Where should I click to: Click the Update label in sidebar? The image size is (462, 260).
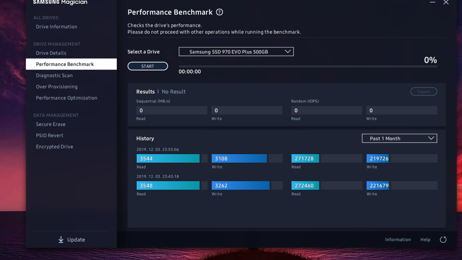[x=76, y=240]
